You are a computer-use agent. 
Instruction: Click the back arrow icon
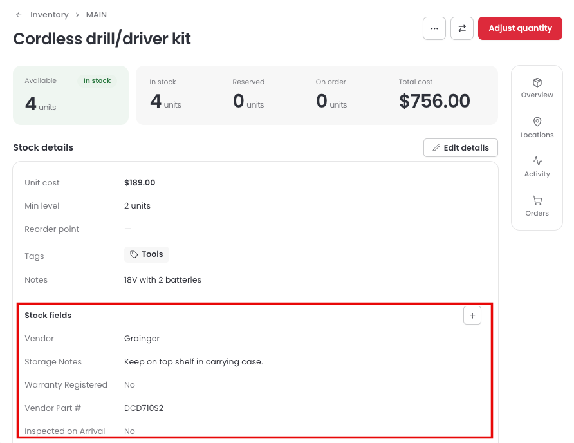19,15
